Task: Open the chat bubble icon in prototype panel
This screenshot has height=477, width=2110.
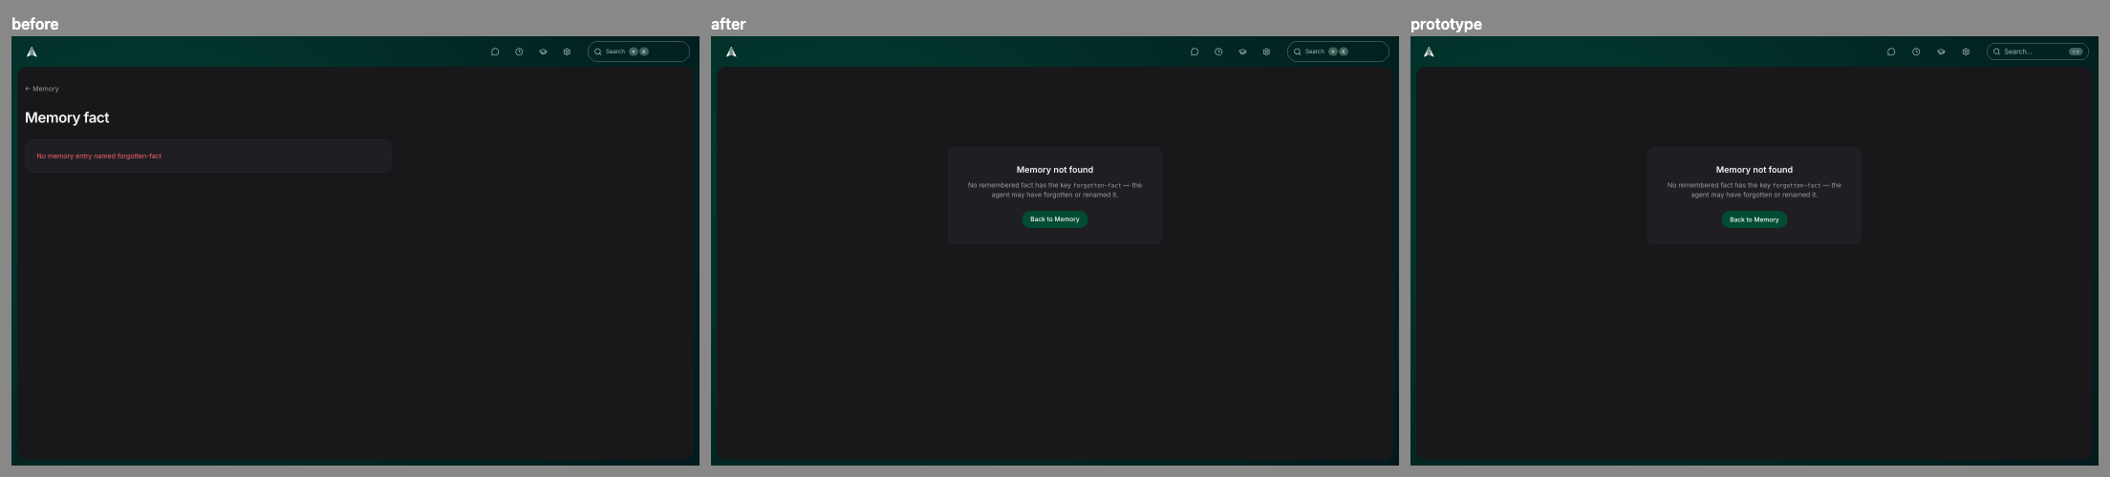Action: (1891, 52)
